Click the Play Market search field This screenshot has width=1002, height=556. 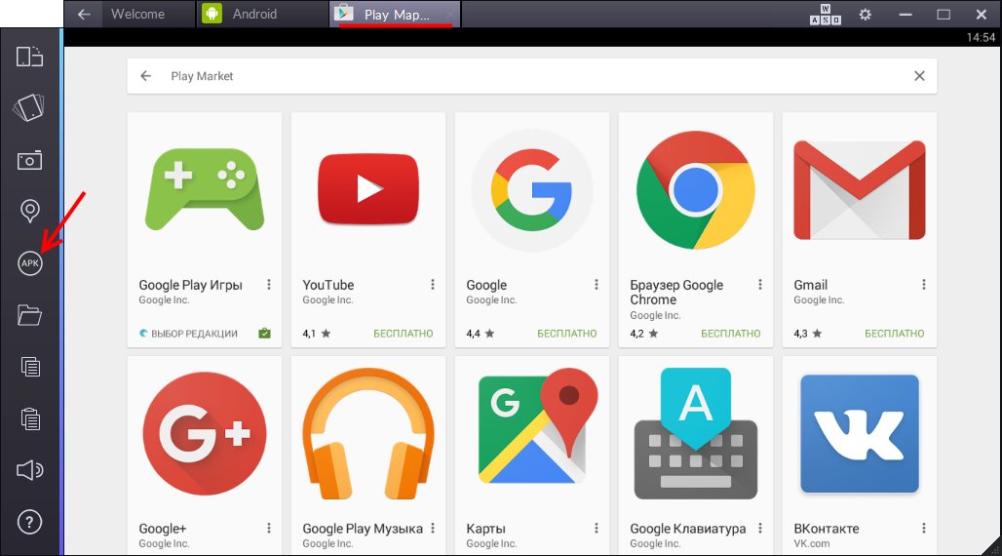point(531,76)
